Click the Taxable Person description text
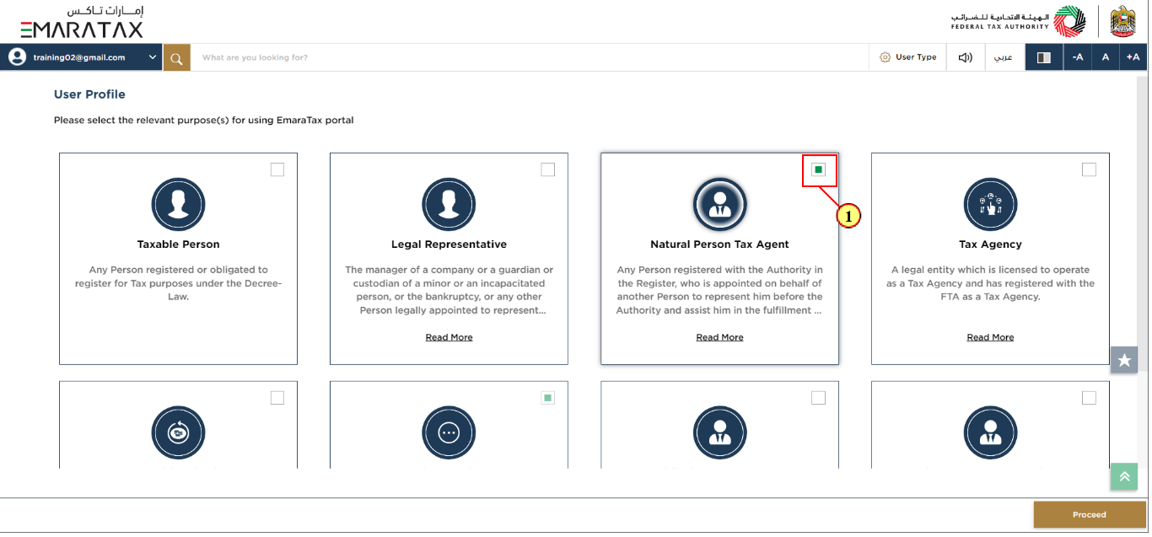1152x537 pixels. (178, 283)
